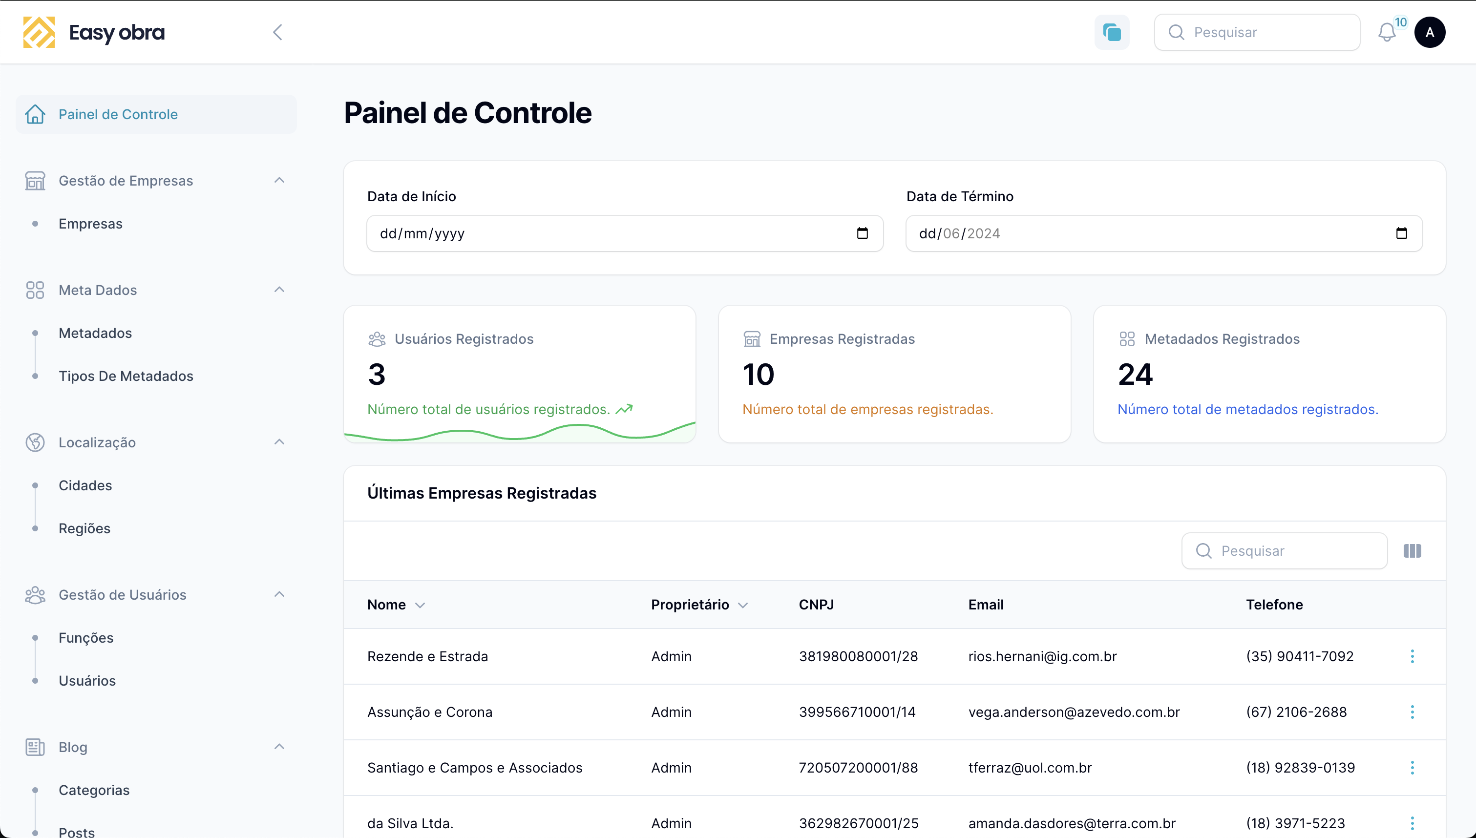Open Funções in the sidebar
Viewport: 1476px width, 838px height.
click(86, 638)
